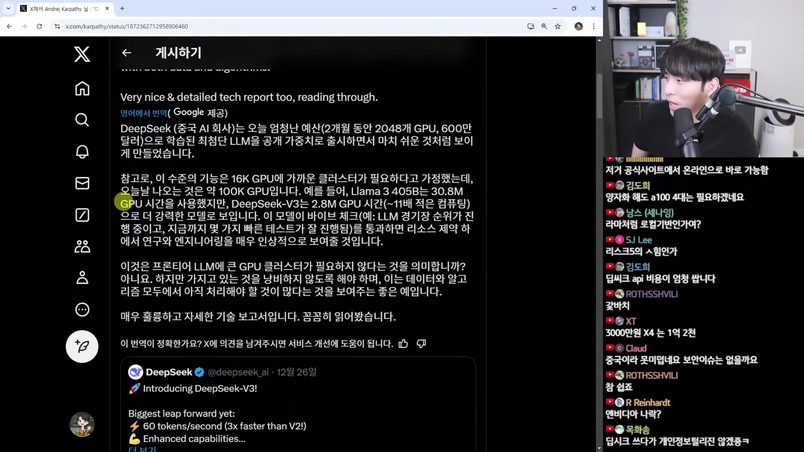Click 김도희 chat name above 양자화 message
This screenshot has width=804, height=452.
click(x=638, y=185)
